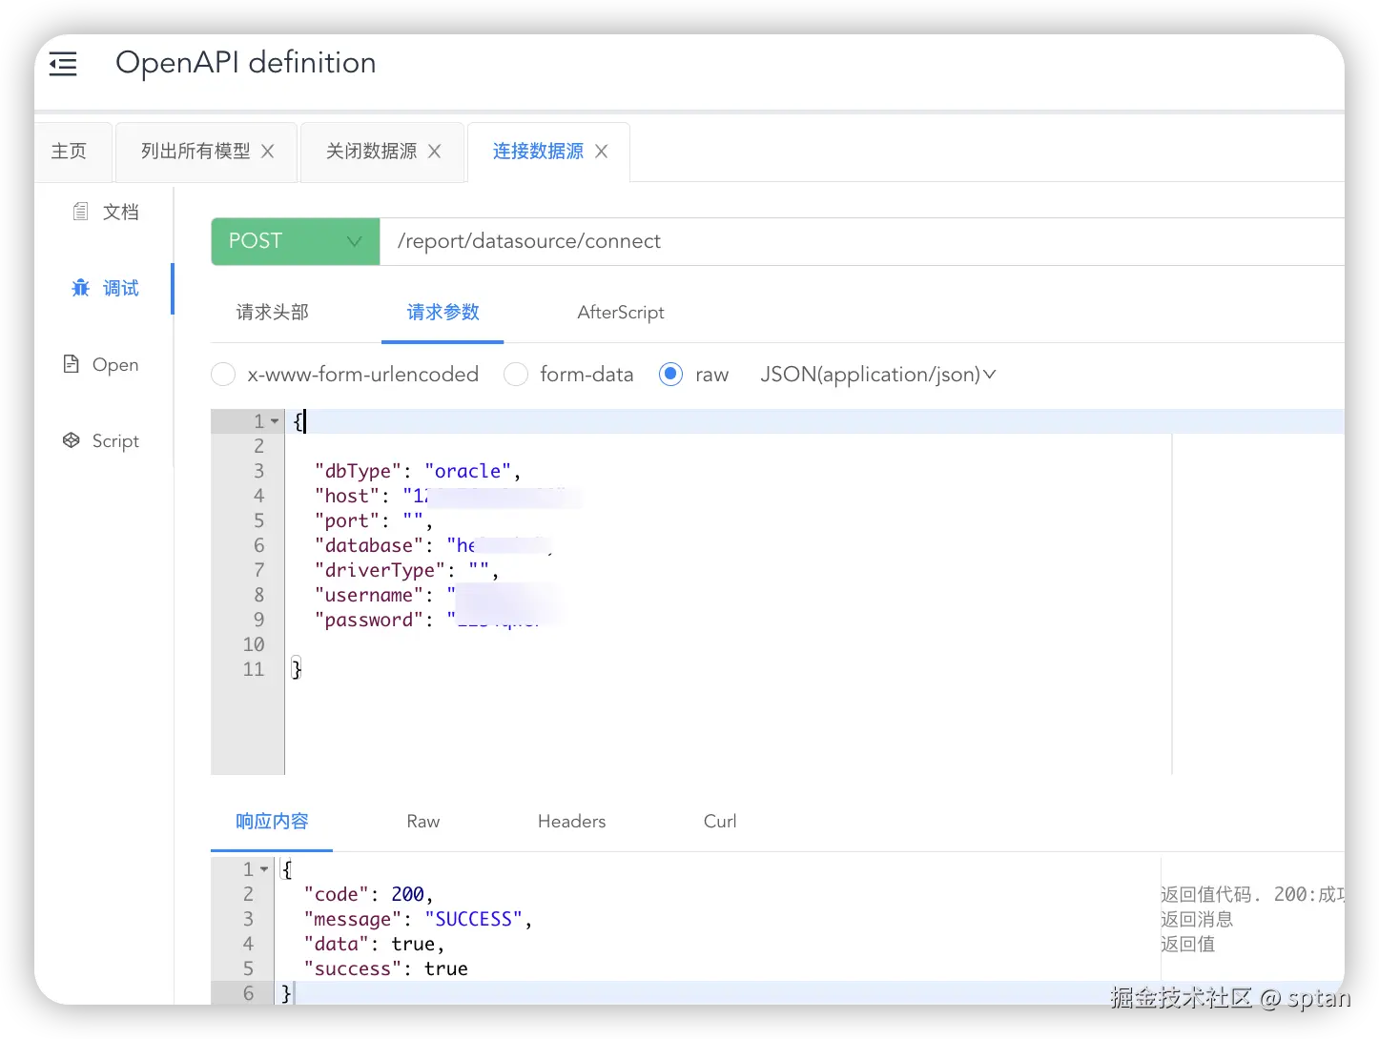Image resolution: width=1379 pixels, height=1039 pixels.
Task: Select the 连接数据源 tab
Action: tap(538, 152)
